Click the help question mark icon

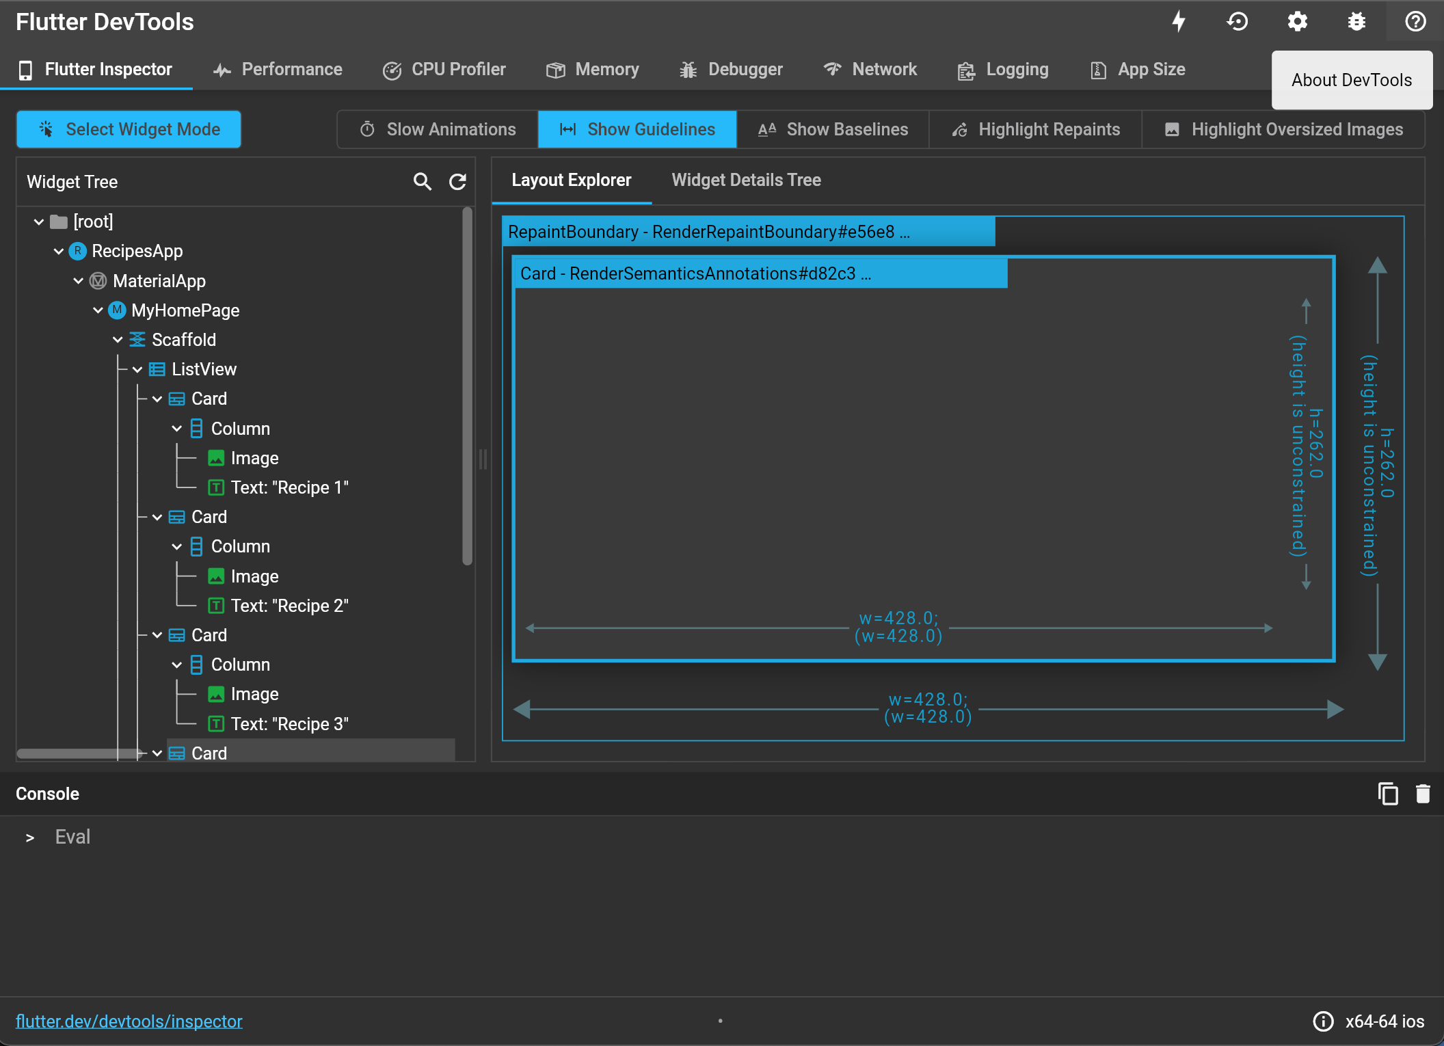1415,22
